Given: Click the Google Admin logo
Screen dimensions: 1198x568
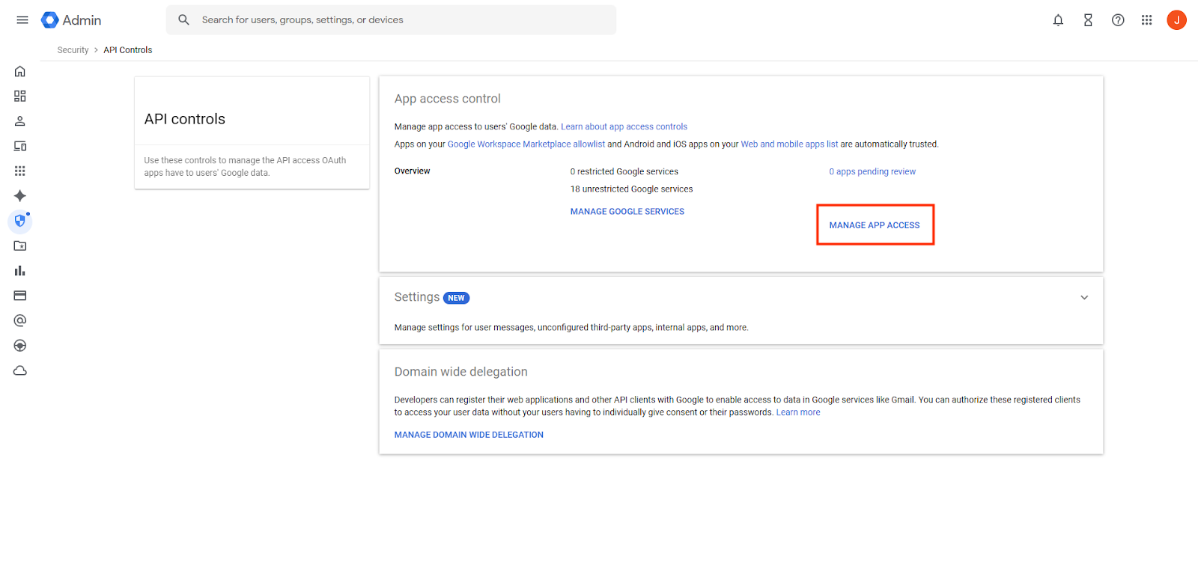Looking at the screenshot, I should (71, 20).
